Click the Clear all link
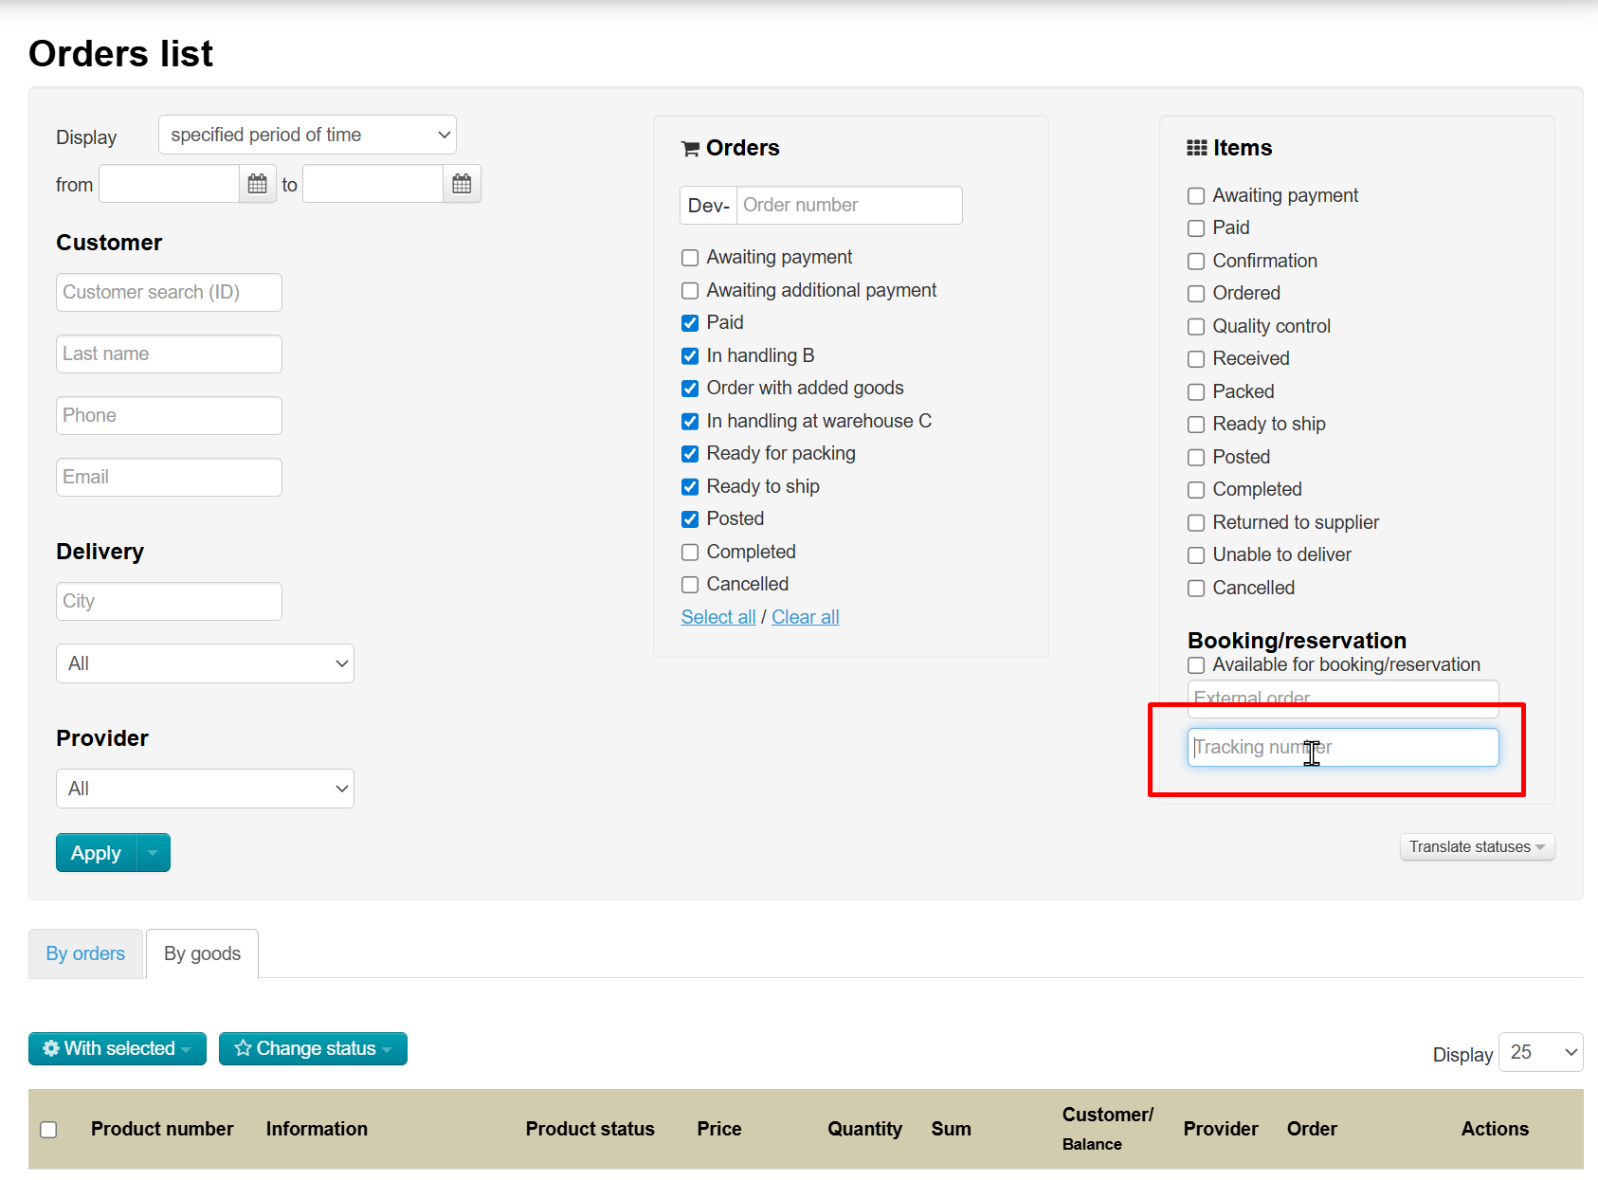Screen dimensions: 1598x1180 [805, 617]
